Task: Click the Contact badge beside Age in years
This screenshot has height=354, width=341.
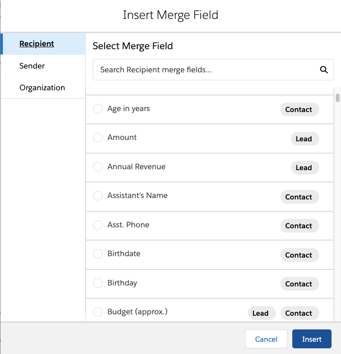Action: click(x=298, y=110)
